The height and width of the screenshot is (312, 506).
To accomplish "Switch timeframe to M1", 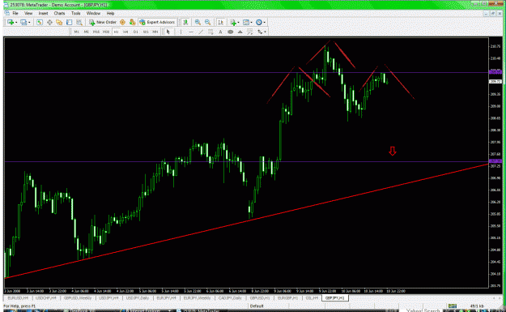I will click(76, 32).
